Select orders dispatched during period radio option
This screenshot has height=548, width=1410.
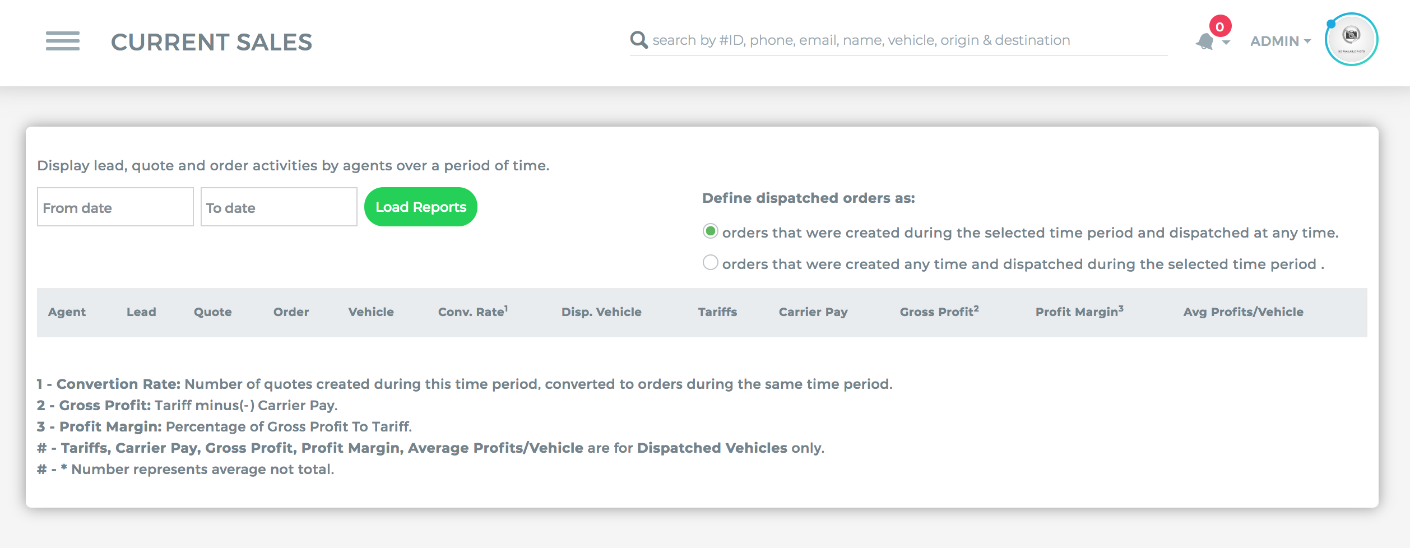coord(710,263)
